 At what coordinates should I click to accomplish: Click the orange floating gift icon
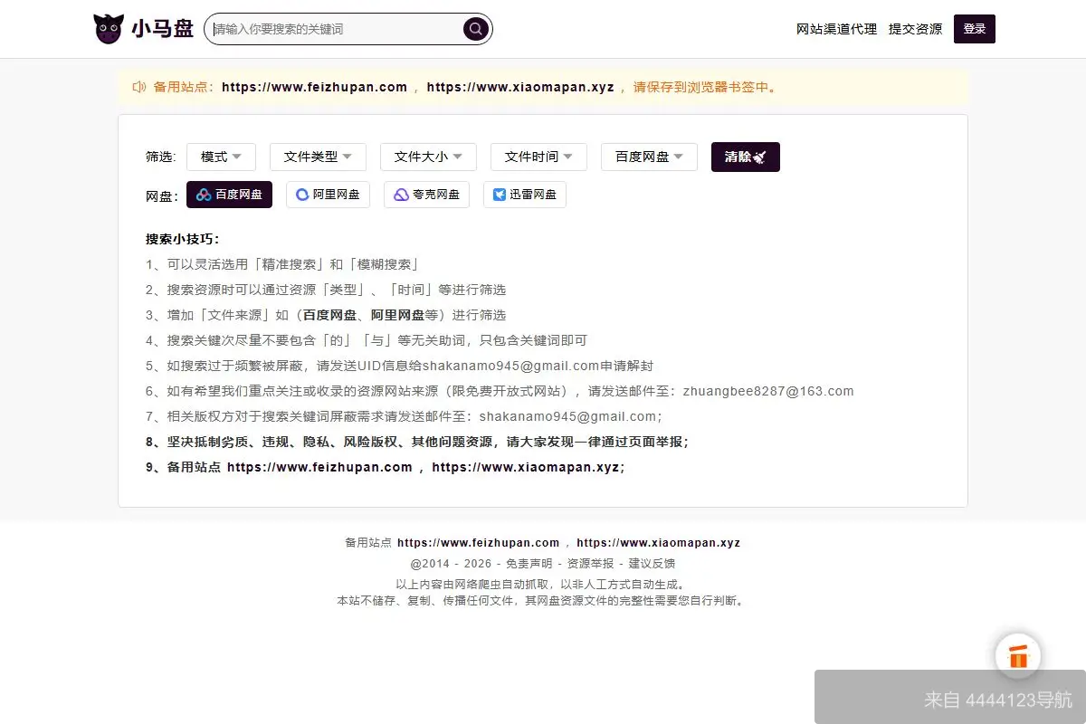[x=1017, y=655]
